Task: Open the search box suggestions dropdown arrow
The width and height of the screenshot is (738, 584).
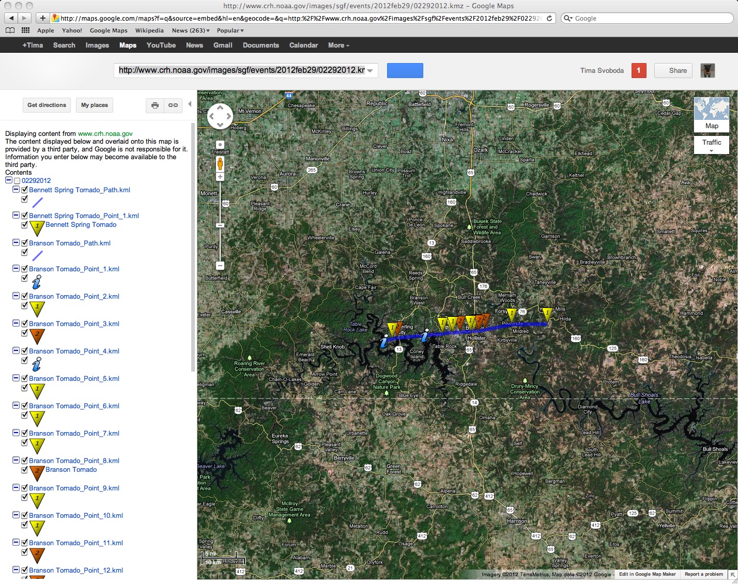Action: 371,71
